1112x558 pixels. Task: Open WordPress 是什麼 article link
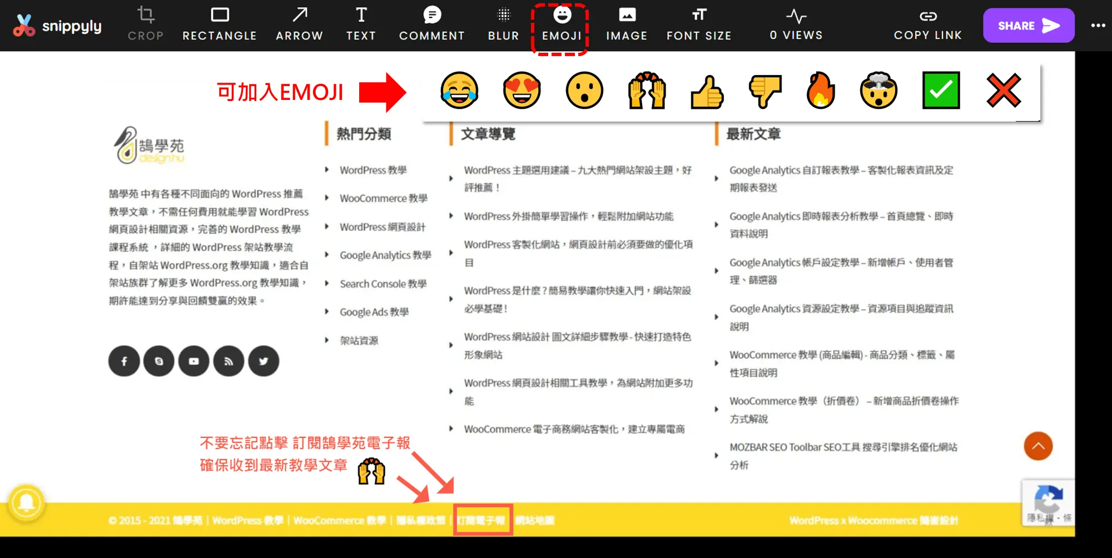click(x=577, y=299)
